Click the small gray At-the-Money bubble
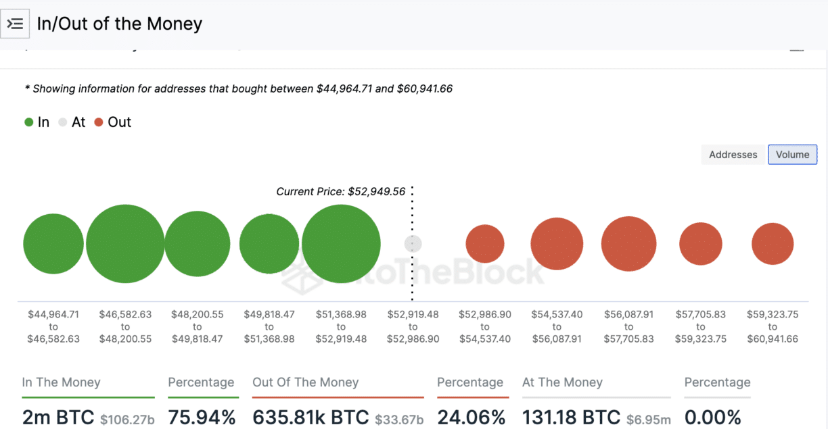This screenshot has width=828, height=429. [412, 244]
